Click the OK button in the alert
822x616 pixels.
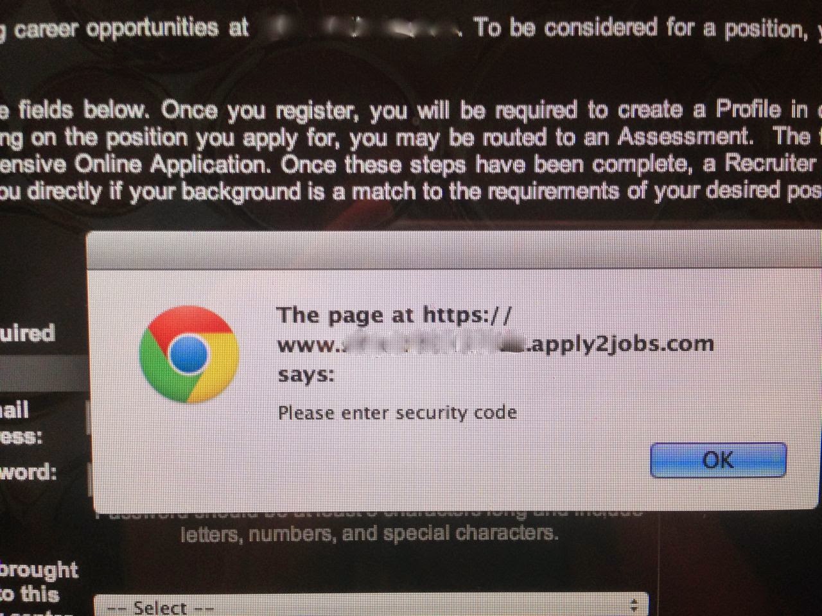pos(718,459)
